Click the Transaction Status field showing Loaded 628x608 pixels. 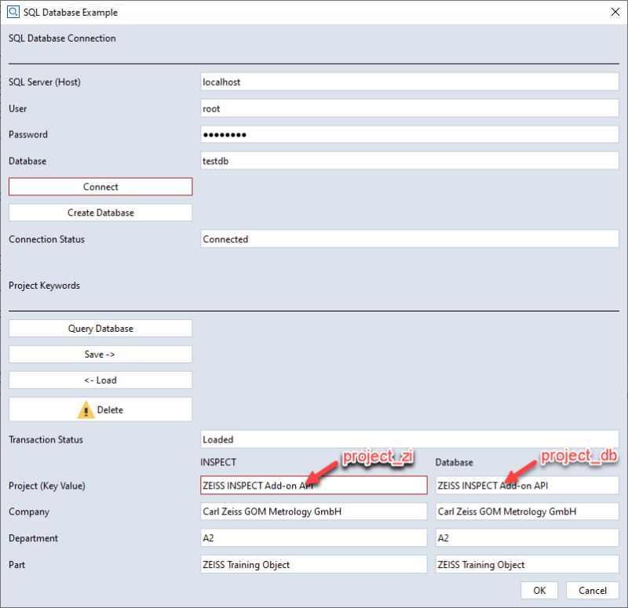[409, 439]
